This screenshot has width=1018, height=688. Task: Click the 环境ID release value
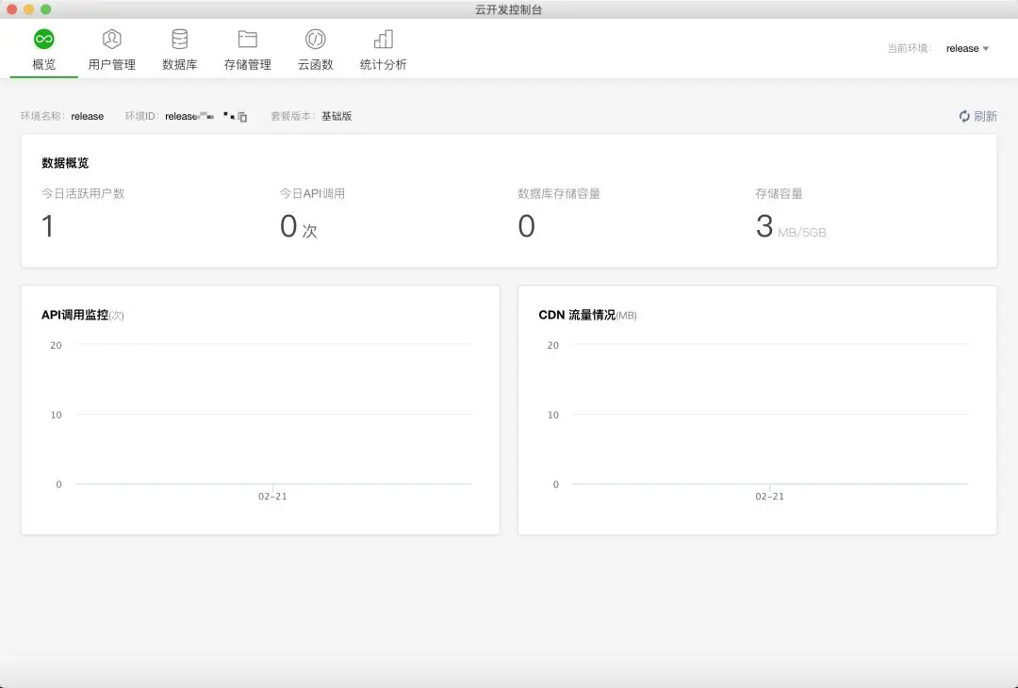click(x=189, y=116)
